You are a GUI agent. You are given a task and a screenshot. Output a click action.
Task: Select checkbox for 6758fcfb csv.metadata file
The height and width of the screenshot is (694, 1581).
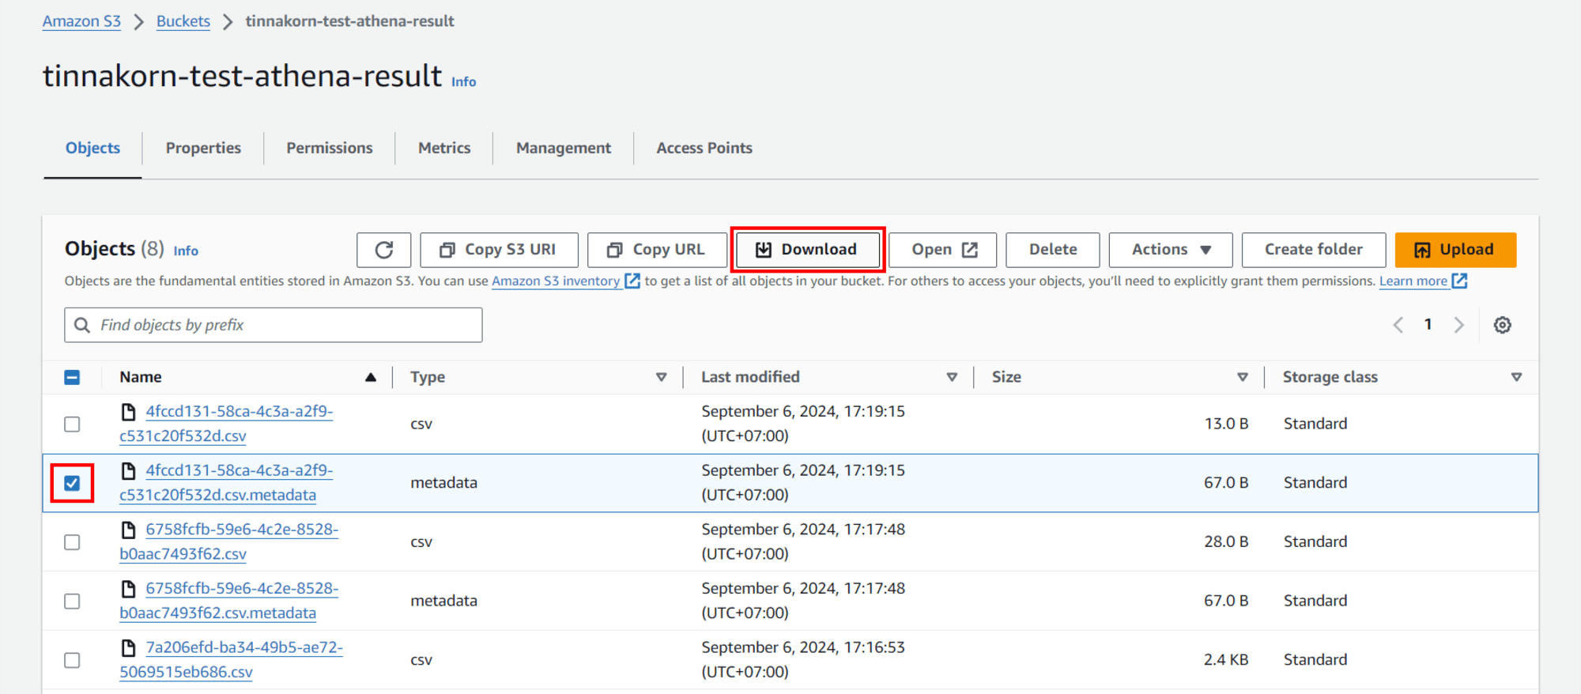point(72,602)
